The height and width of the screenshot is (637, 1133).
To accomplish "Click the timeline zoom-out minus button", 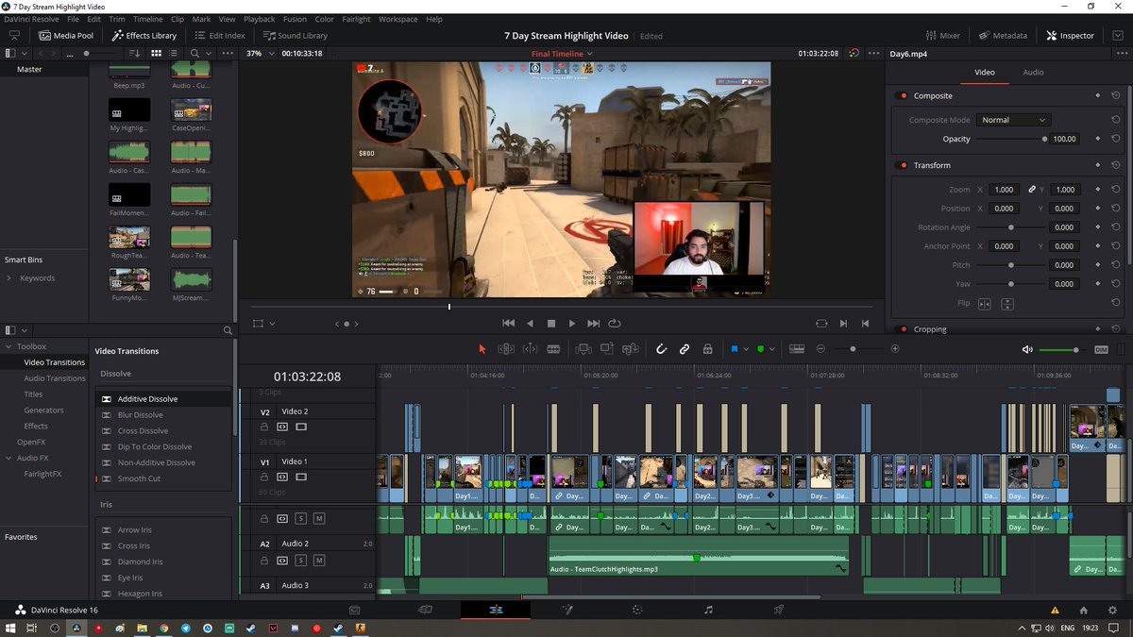I will (820, 349).
